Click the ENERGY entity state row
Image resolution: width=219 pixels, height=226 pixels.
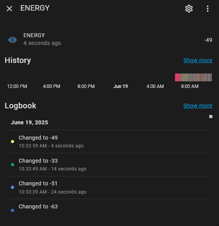[109, 39]
